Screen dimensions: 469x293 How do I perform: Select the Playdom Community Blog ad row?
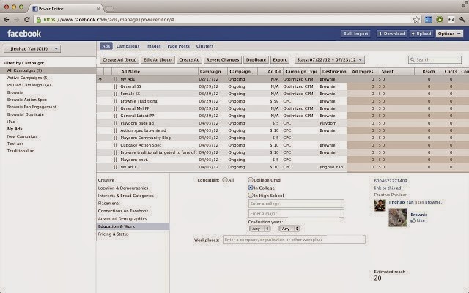[x=282, y=138]
